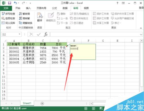Switch to Page Layout view icon
Image resolution: width=144 pixels, height=111 pixels.
coord(94,108)
